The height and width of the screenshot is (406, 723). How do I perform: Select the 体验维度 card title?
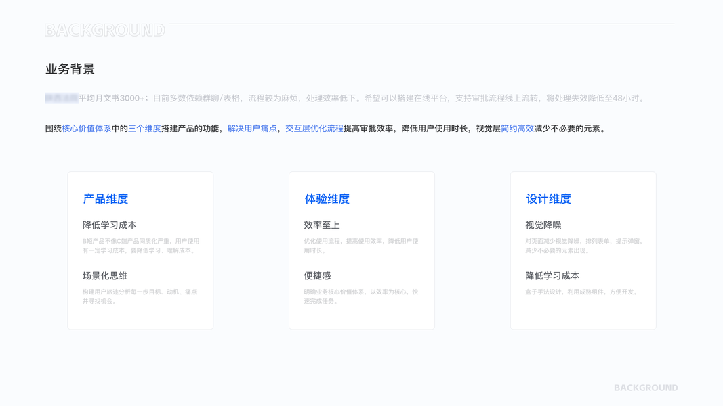tap(327, 199)
